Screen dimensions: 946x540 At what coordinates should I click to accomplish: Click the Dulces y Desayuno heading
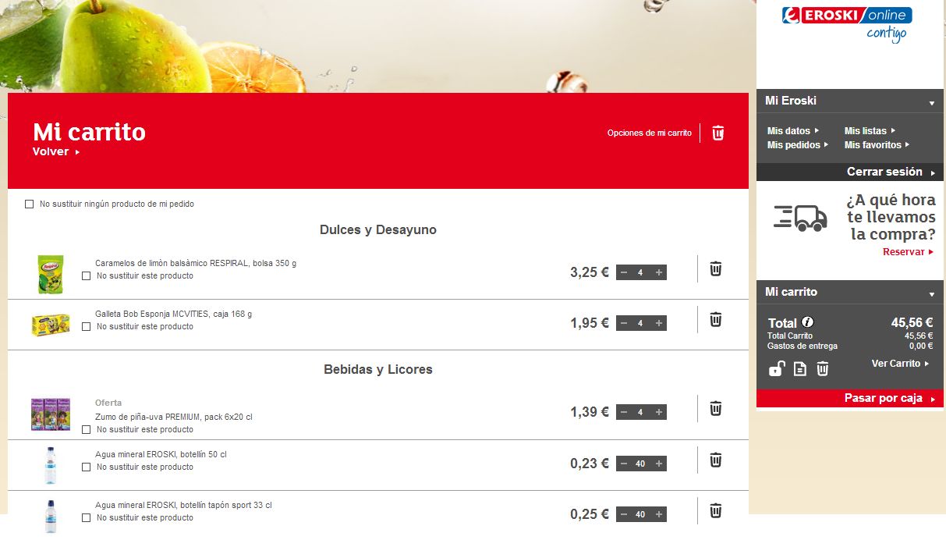[x=378, y=230]
